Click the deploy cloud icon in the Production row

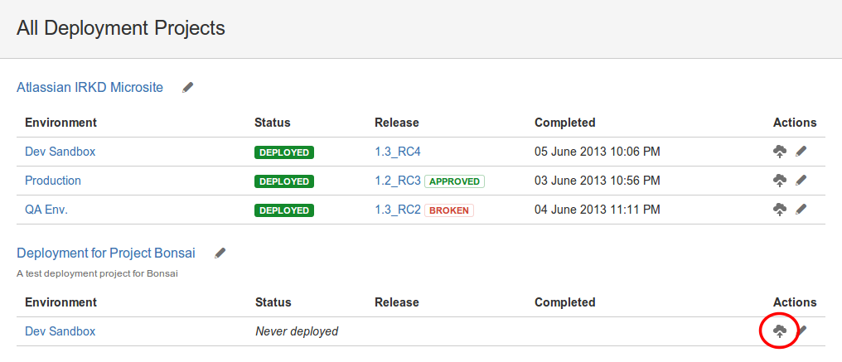(779, 181)
